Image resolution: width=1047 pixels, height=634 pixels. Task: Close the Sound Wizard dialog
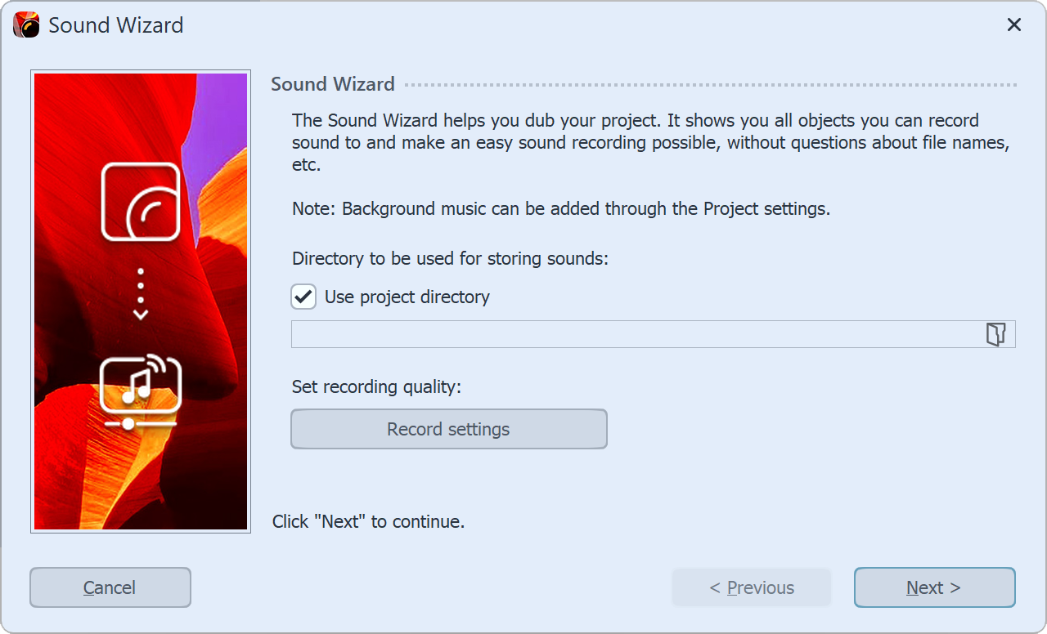(x=1013, y=25)
